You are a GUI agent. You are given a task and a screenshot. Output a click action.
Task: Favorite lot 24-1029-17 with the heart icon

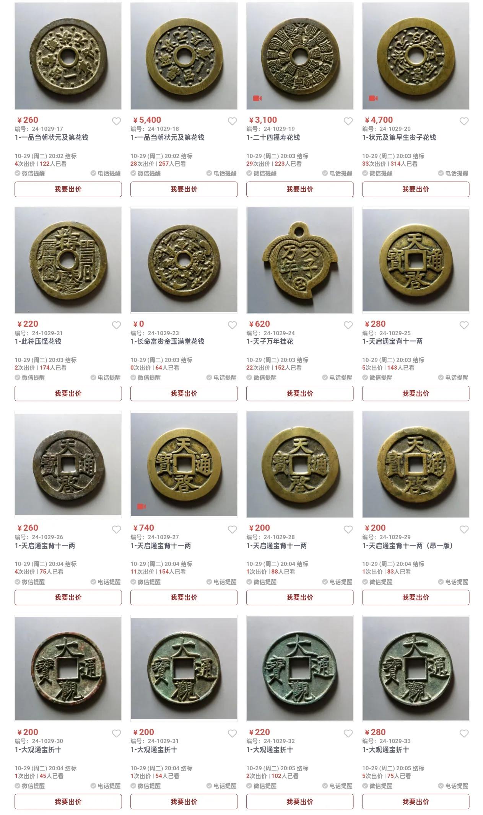pos(116,121)
